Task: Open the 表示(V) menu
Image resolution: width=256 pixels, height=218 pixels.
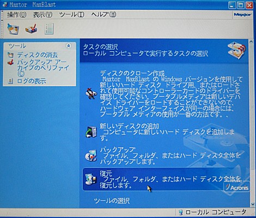Action: tap(42, 15)
